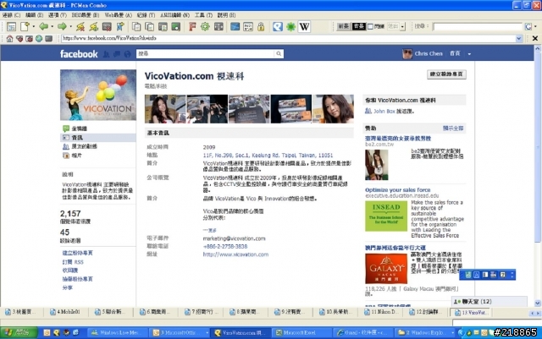Click the address bar X stop button
Screen dimensions: 542x339
coord(534,38)
